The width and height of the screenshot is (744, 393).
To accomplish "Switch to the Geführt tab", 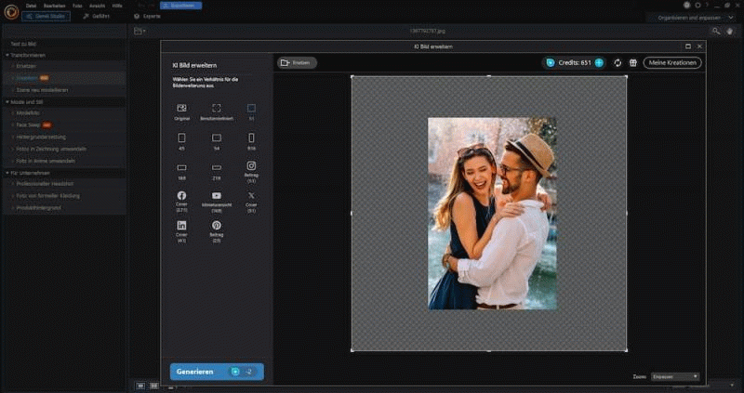I will tap(97, 16).
